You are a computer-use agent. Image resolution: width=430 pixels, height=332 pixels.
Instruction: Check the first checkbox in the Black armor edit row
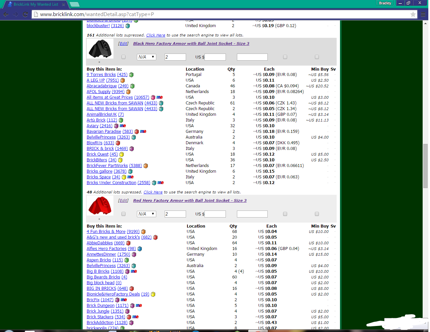123,57
